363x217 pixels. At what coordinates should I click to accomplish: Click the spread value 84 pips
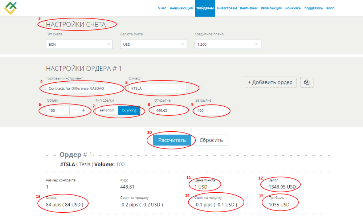point(64,205)
